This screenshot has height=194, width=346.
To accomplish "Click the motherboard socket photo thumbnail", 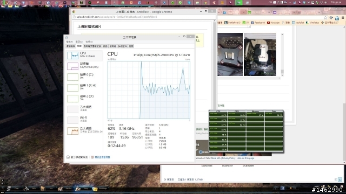I will pyautogui.click(x=230, y=54).
